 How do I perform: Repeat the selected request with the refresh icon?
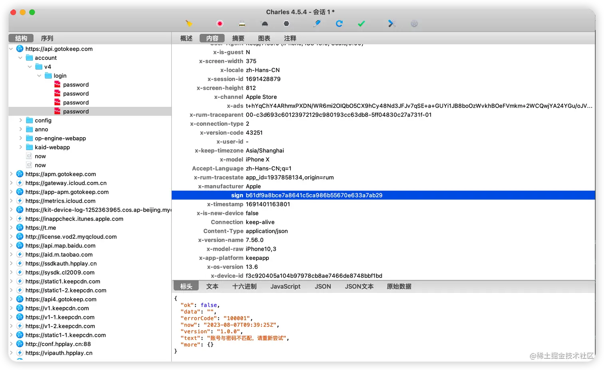pos(339,24)
